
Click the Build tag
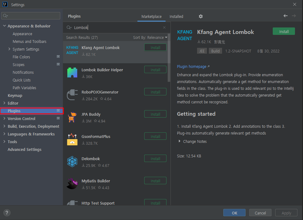tap(215, 51)
